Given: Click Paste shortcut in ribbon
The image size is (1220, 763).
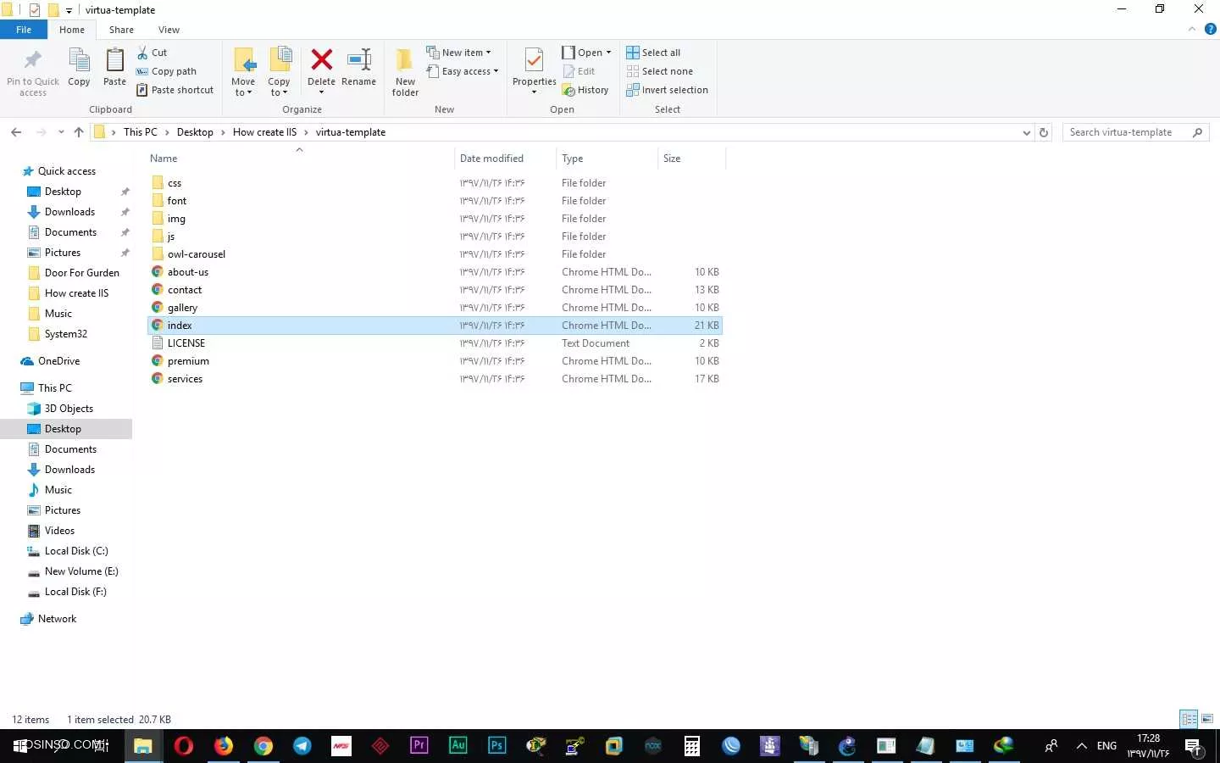Looking at the screenshot, I should [x=175, y=90].
